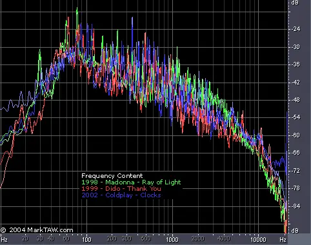Click the 1000 Hz frequency axis label

click(172, 239)
